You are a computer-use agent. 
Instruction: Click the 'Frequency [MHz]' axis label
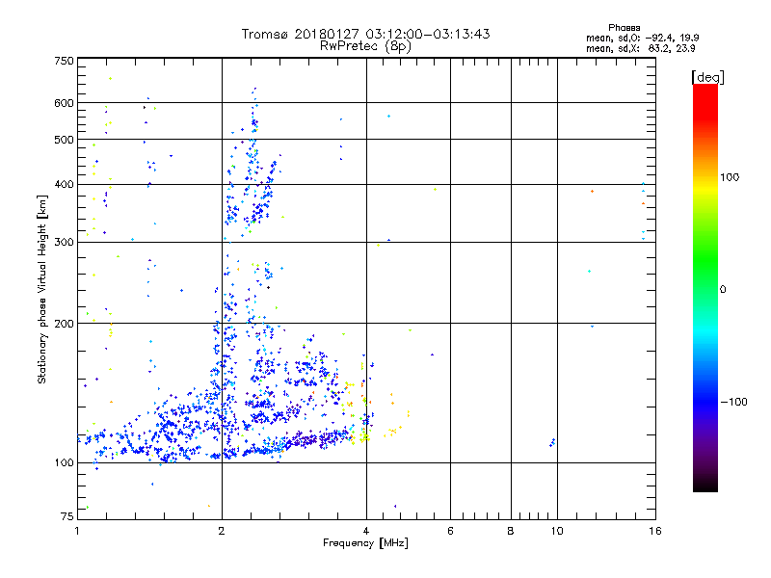pos(365,543)
